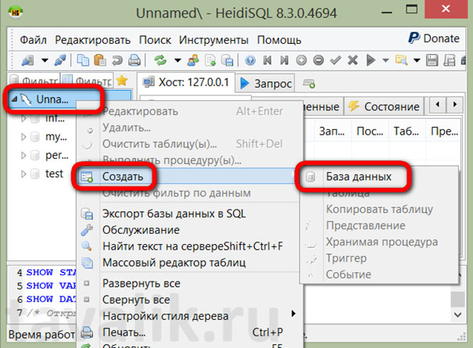Open the Поиск menu
This screenshot has height=348, width=473.
[155, 40]
